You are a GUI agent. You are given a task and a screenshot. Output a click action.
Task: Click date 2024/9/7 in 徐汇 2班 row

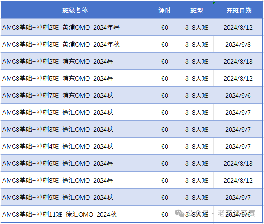click(x=238, y=112)
